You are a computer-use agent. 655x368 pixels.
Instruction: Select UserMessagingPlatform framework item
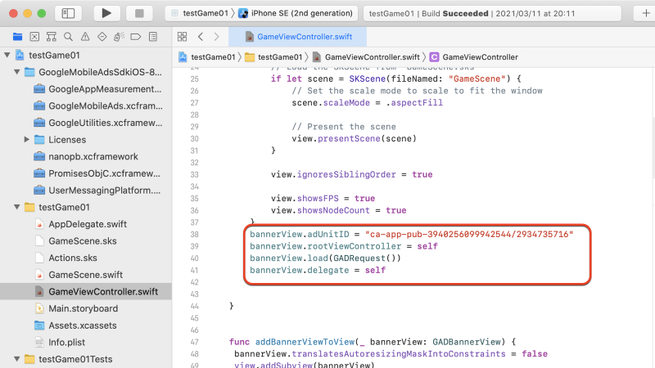pyautogui.click(x=104, y=191)
